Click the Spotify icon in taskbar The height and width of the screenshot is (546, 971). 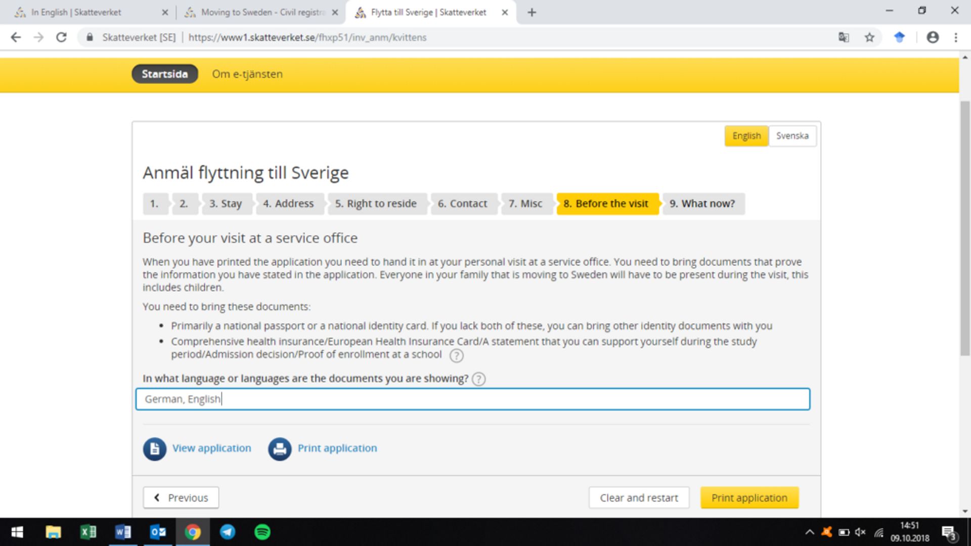pyautogui.click(x=261, y=531)
